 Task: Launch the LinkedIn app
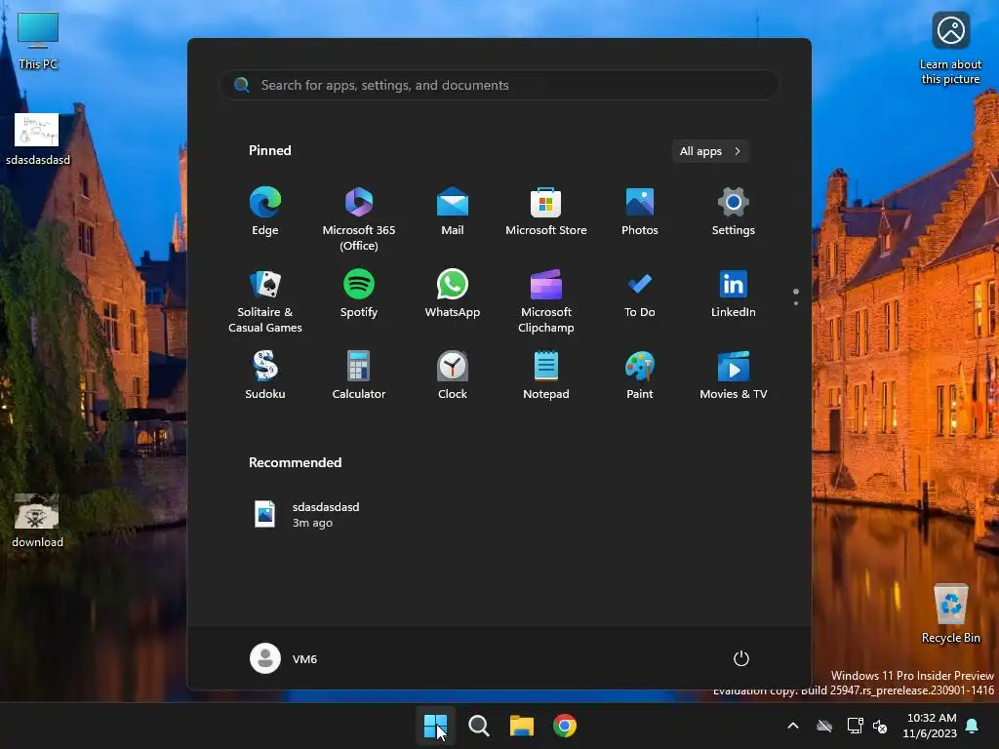click(734, 294)
